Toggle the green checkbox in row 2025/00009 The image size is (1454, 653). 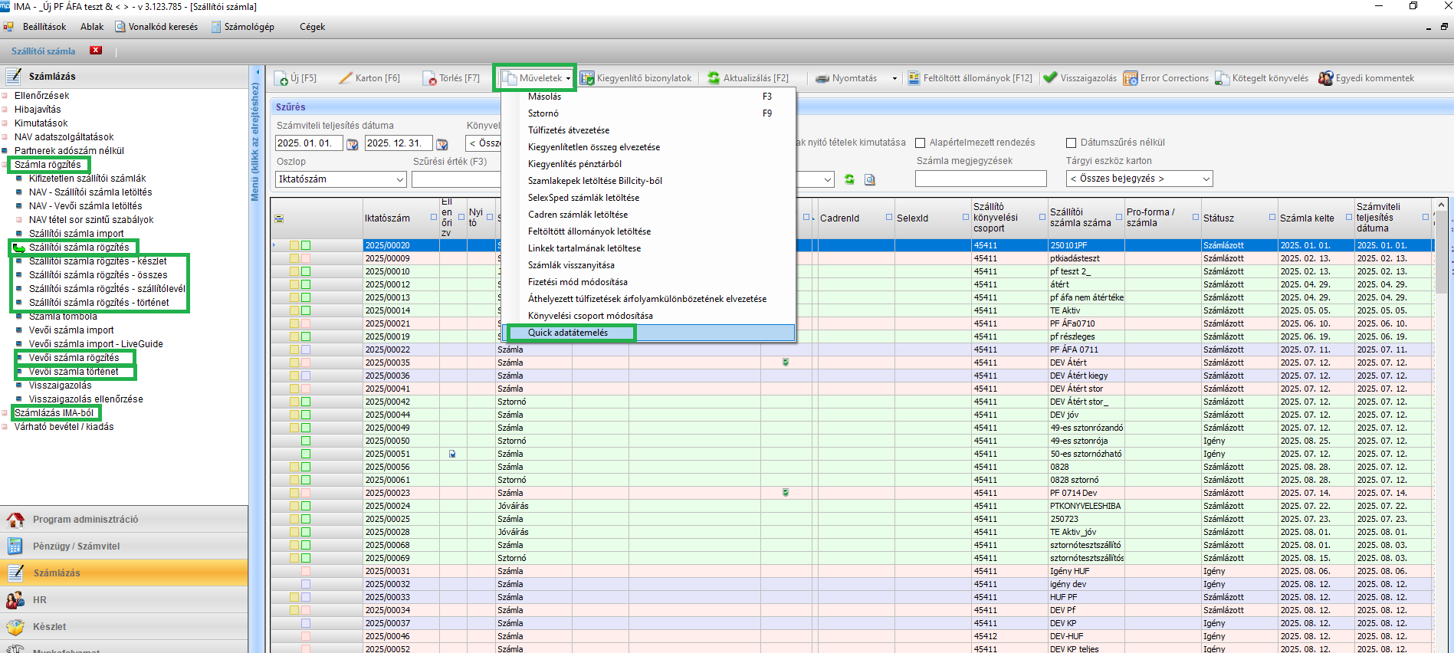tap(306, 258)
